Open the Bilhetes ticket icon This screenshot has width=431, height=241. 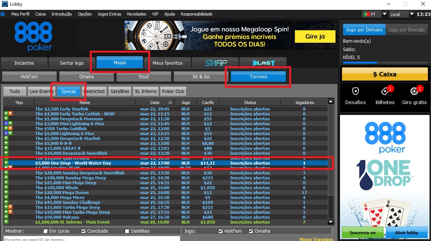(385, 91)
